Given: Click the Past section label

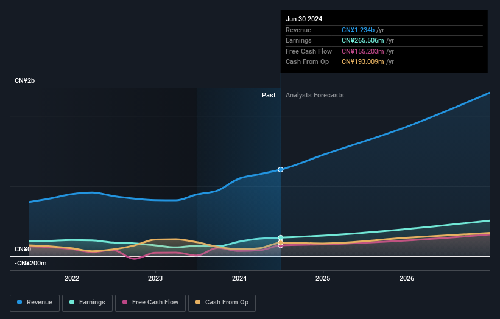Looking at the screenshot, I should point(269,95).
